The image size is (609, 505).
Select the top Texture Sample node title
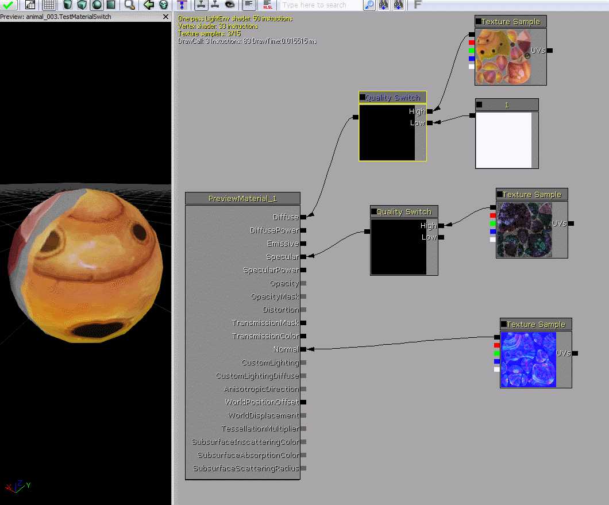(511, 22)
